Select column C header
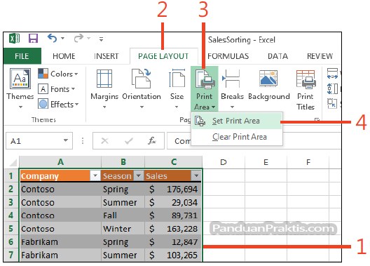 tap(174, 162)
